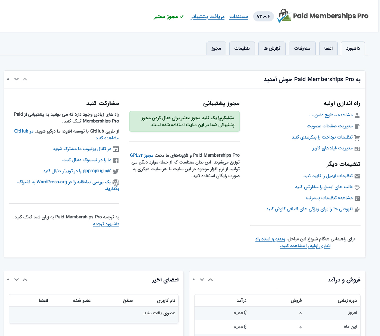Image resolution: width=380 pixels, height=336 pixels.
Task: Click the درآمد column header
Action: [241, 301]
